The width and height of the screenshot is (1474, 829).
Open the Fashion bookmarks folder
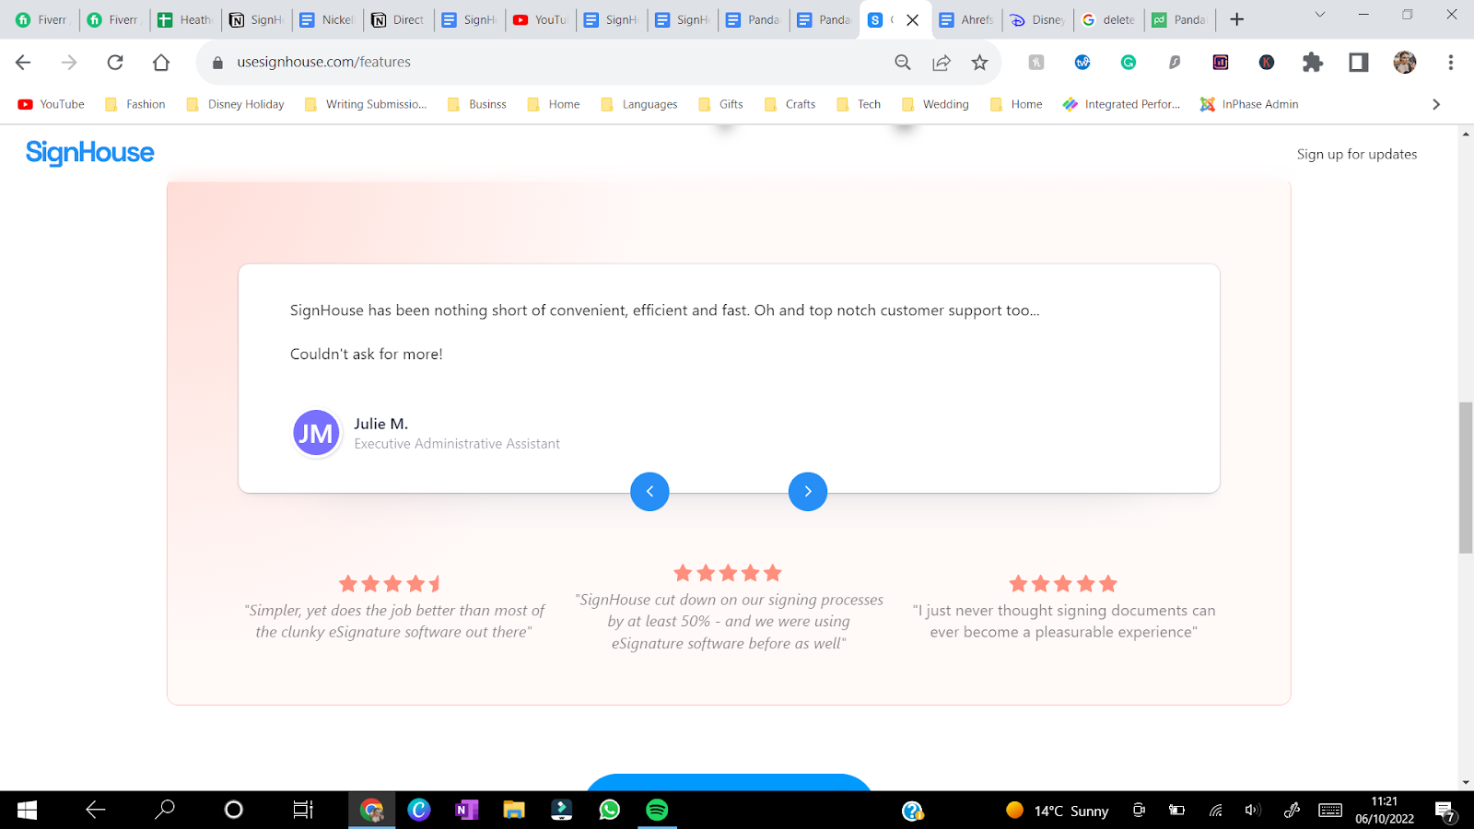pyautogui.click(x=135, y=104)
